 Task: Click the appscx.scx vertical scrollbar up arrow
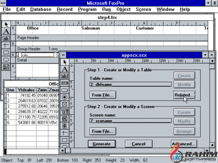click(212, 61)
